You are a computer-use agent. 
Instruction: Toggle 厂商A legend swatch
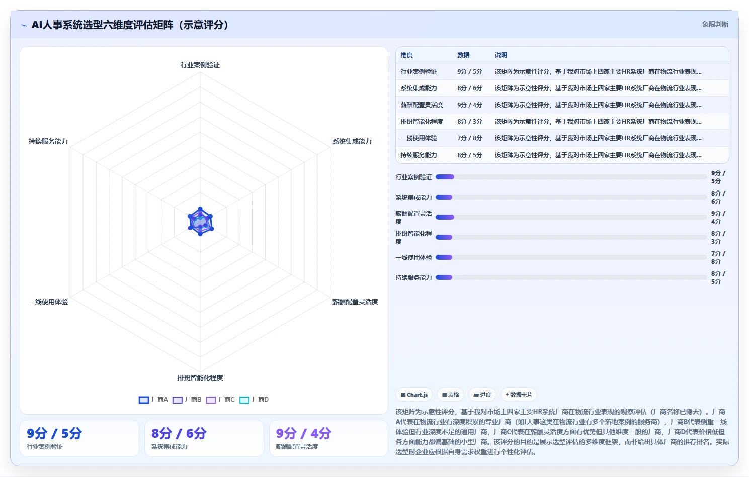coord(144,400)
